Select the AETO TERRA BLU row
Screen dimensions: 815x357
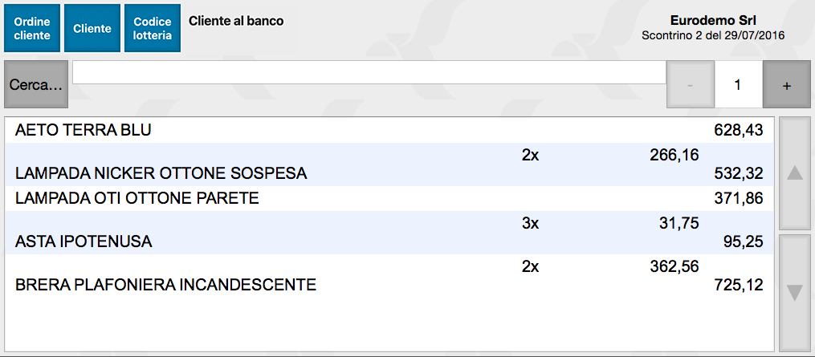coord(84,130)
